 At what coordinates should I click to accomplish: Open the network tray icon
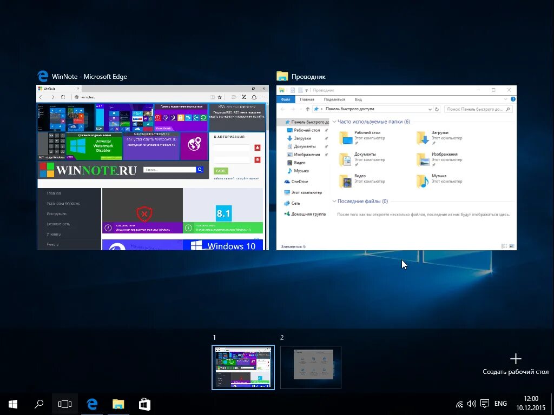tap(459, 404)
